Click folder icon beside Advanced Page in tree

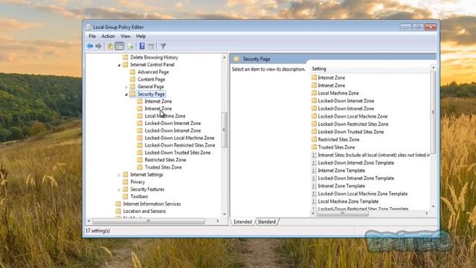tap(132, 71)
